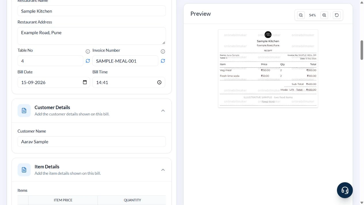
Task: Click the page vertical scrollbar thumb
Action: [362, 50]
